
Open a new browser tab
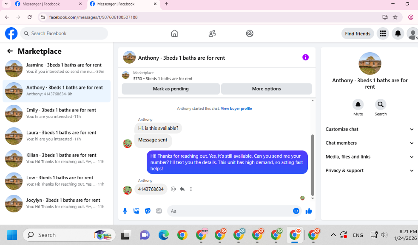coord(166,4)
